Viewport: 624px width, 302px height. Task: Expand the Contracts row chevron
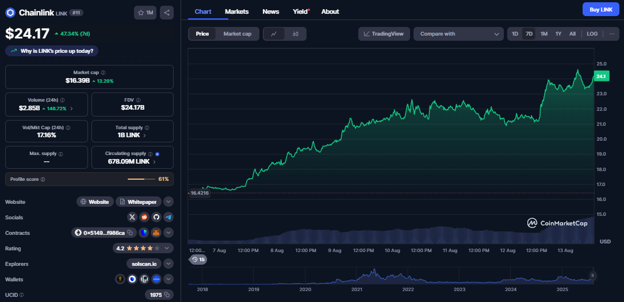[169, 233]
